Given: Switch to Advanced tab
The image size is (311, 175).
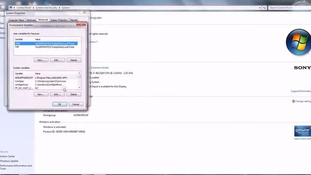Looking at the screenshot, I should click(x=43, y=19).
